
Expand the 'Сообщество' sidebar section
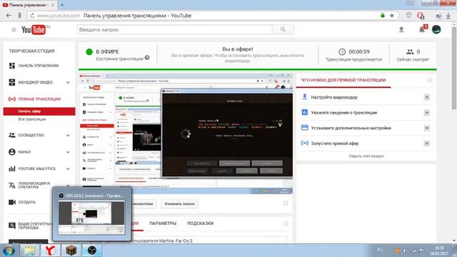pyautogui.click(x=68, y=135)
